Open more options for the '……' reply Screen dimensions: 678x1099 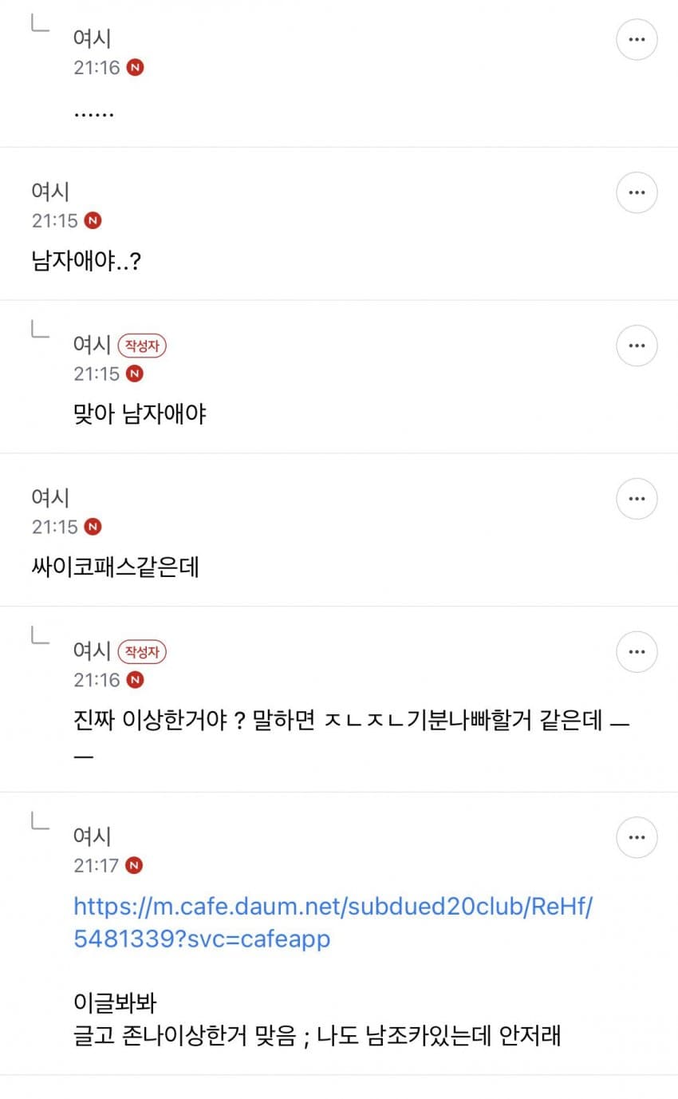coord(637,40)
